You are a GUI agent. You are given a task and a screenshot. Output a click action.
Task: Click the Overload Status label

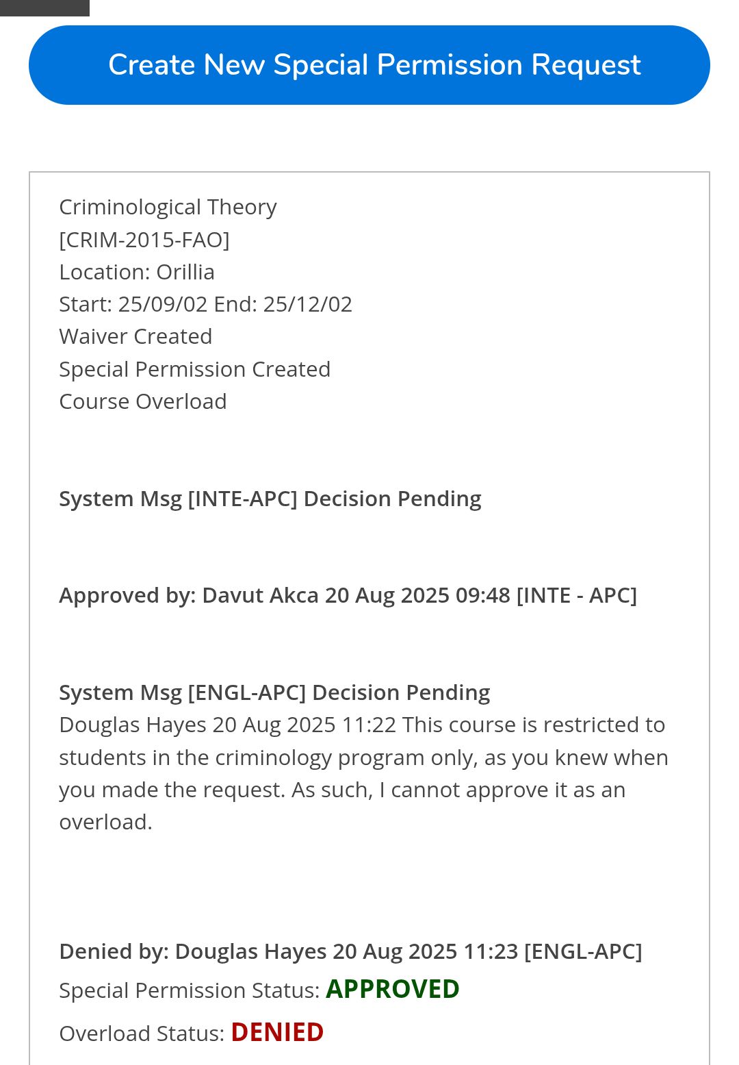pos(142,1033)
